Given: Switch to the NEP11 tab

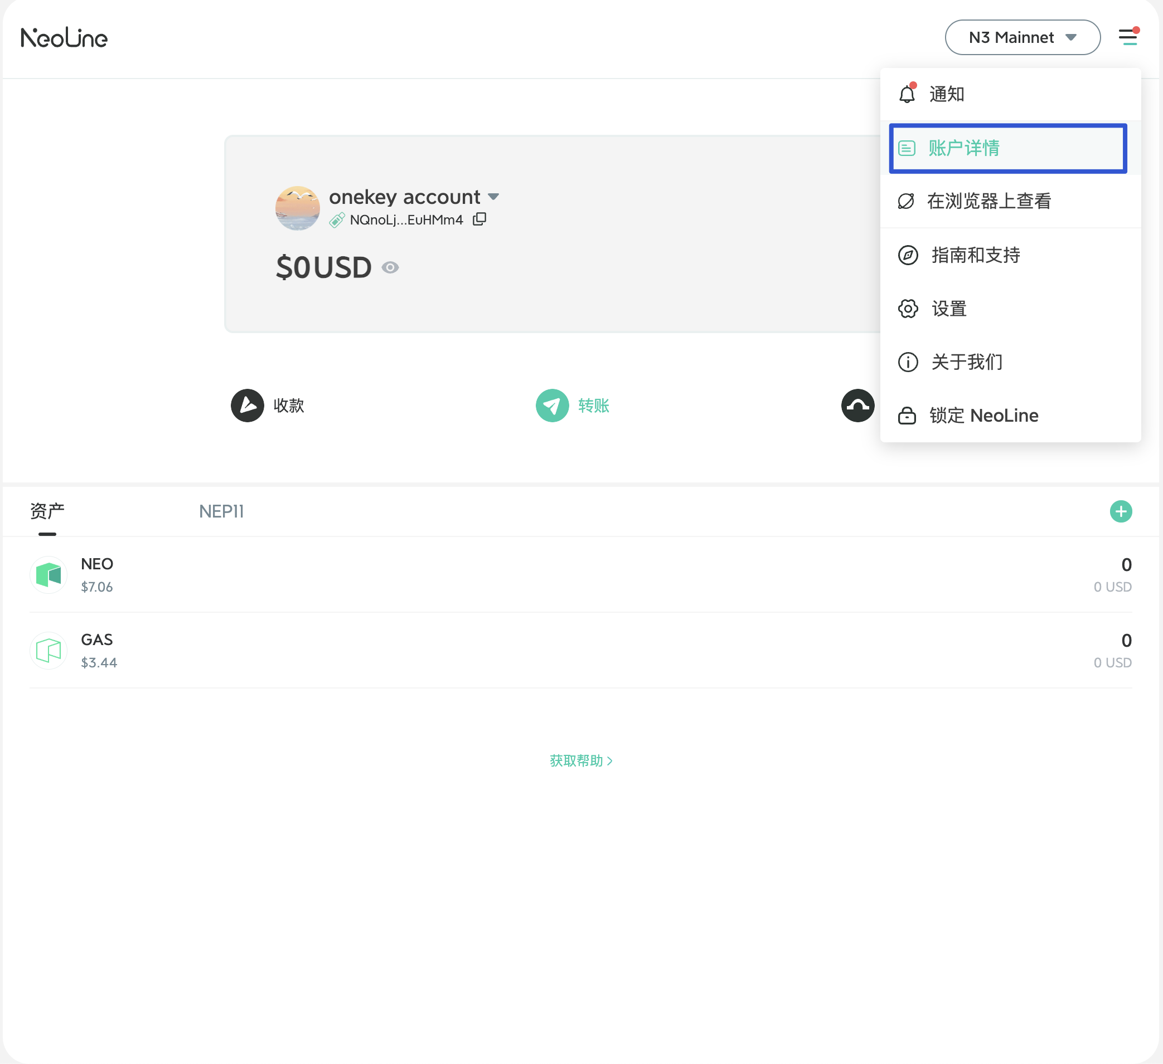Looking at the screenshot, I should 221,511.
